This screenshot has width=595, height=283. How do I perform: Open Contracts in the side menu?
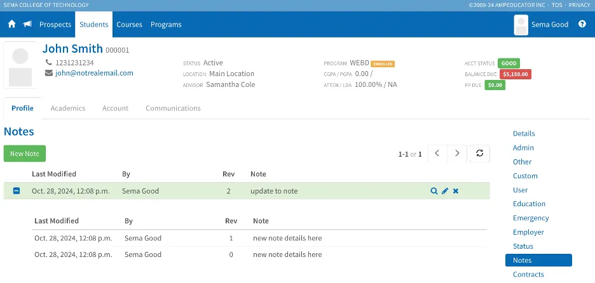(x=528, y=274)
